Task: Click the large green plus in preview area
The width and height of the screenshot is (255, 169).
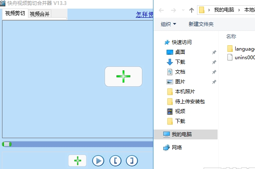Action: coord(123,76)
